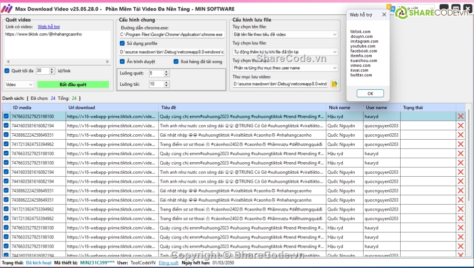The image size is (474, 268).
Task: Click left scroll arrow in link input box
Action: click(x=8, y=61)
